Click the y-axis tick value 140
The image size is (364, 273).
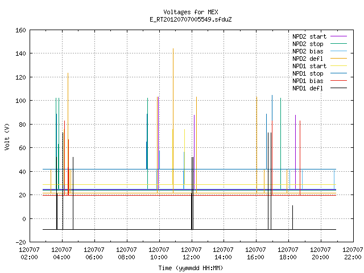20,53
